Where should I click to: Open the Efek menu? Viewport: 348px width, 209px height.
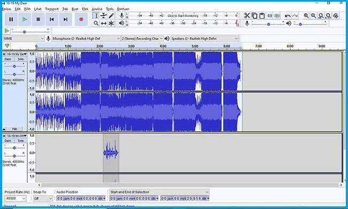click(85, 9)
